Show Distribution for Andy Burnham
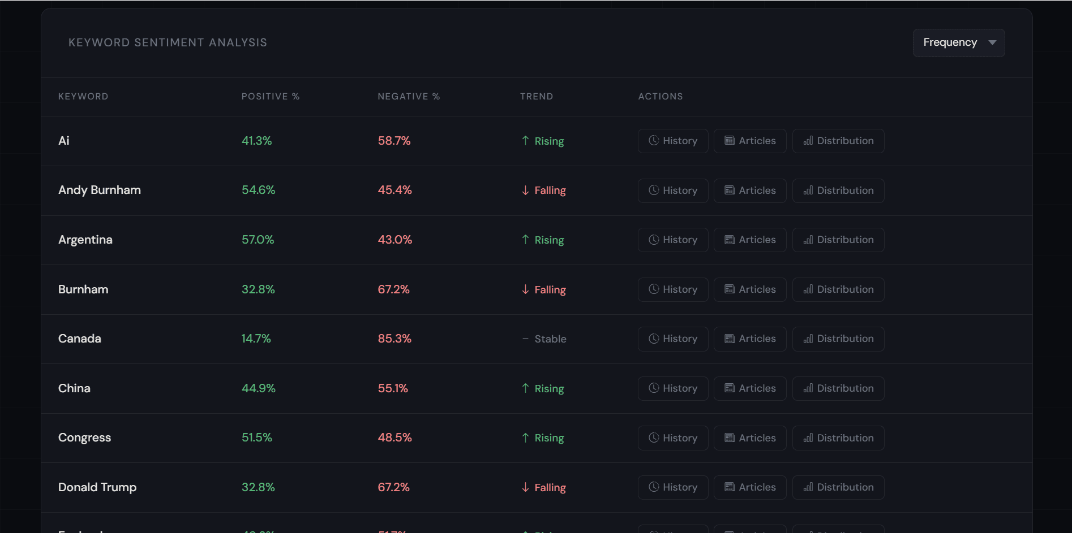This screenshot has height=533, width=1072. click(838, 190)
